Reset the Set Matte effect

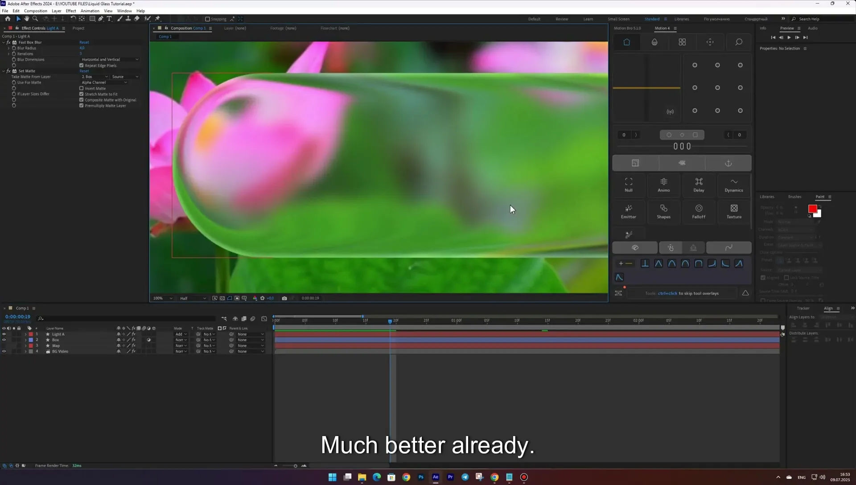(x=84, y=71)
